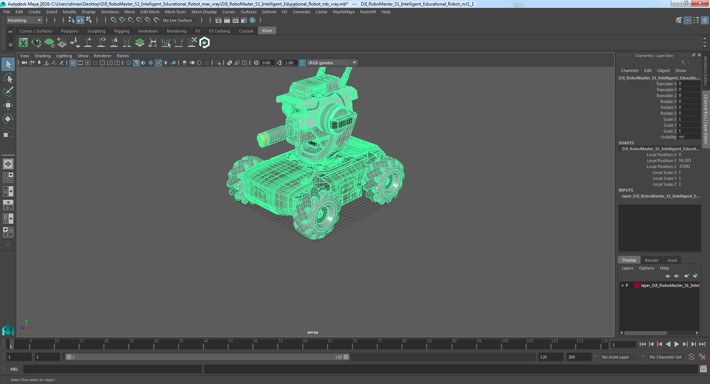Image resolution: width=710 pixels, height=384 pixels.
Task: Select the arrow Select tool in toolbox
Action: pyautogui.click(x=8, y=64)
